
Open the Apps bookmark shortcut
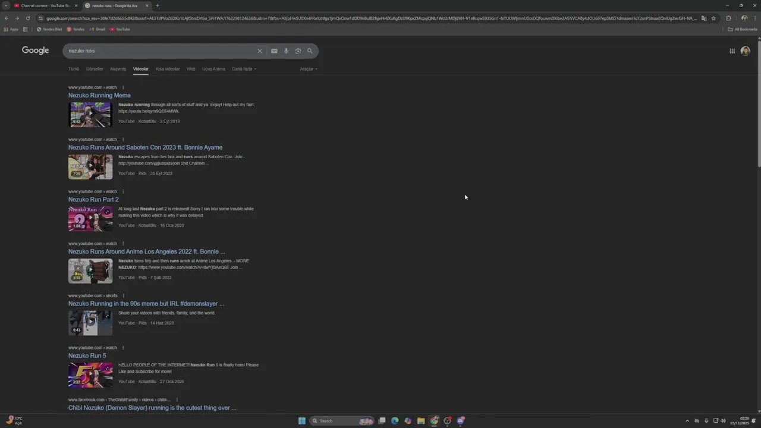pos(11,29)
